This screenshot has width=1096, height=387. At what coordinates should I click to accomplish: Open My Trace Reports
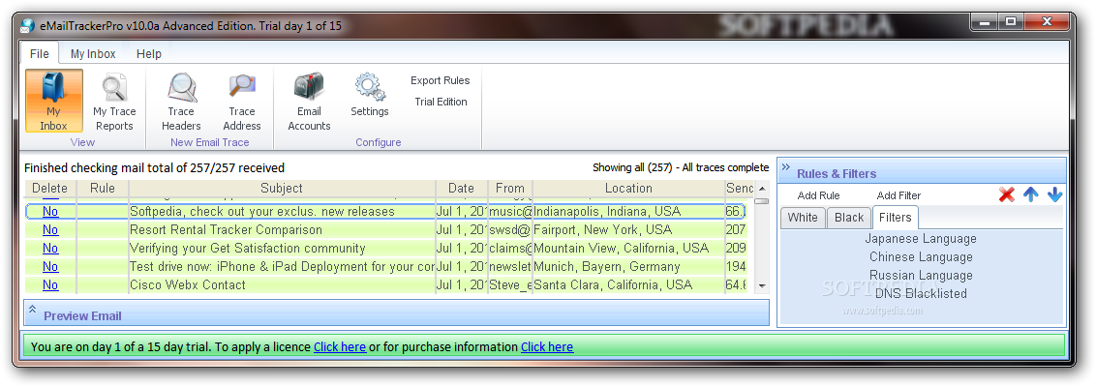(x=114, y=101)
